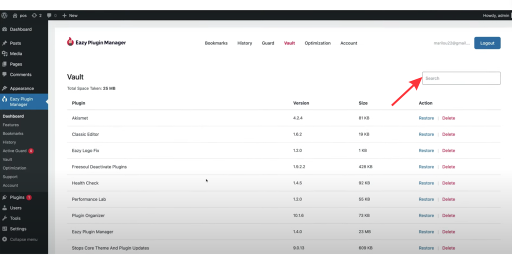Click the Posts pin icon

point(4,43)
